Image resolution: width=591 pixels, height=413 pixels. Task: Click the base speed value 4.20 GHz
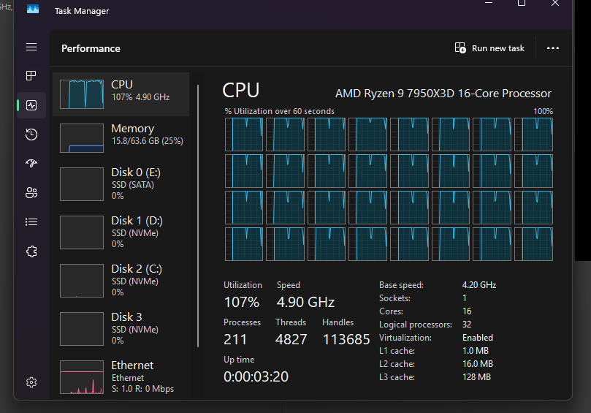click(x=479, y=285)
